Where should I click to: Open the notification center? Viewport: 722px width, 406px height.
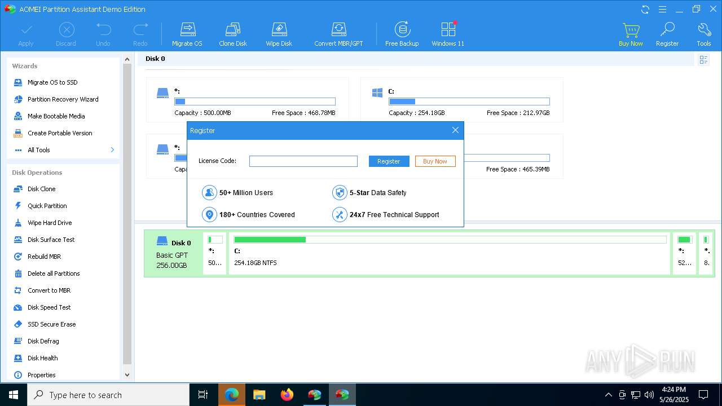coord(703,395)
